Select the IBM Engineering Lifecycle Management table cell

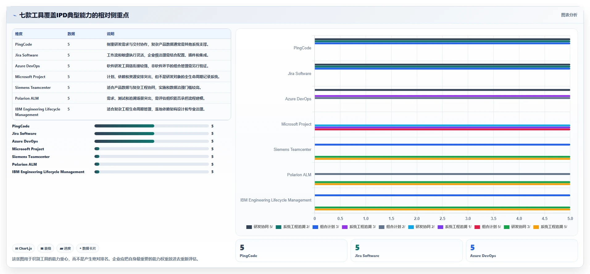[x=38, y=112]
